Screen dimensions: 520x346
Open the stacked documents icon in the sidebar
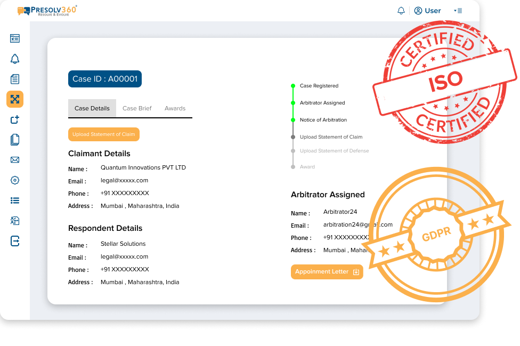[x=15, y=140]
